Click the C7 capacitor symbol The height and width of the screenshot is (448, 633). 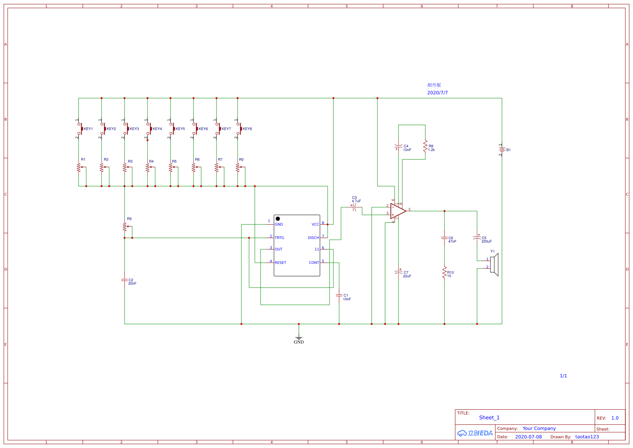[x=398, y=272]
